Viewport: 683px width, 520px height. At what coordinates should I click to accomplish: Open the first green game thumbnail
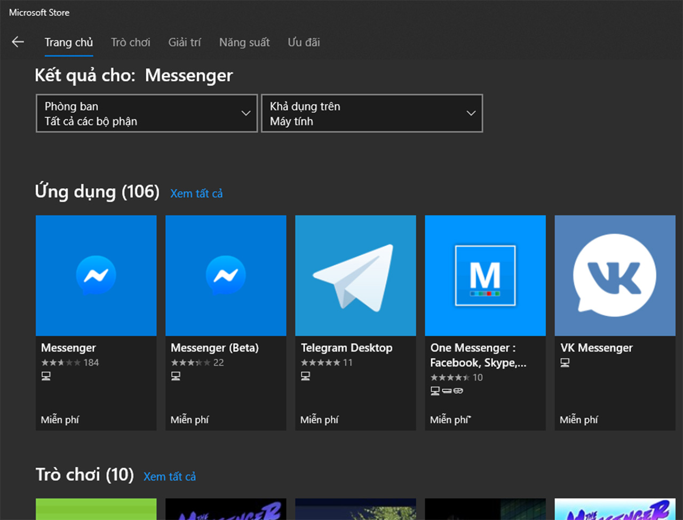click(96, 509)
